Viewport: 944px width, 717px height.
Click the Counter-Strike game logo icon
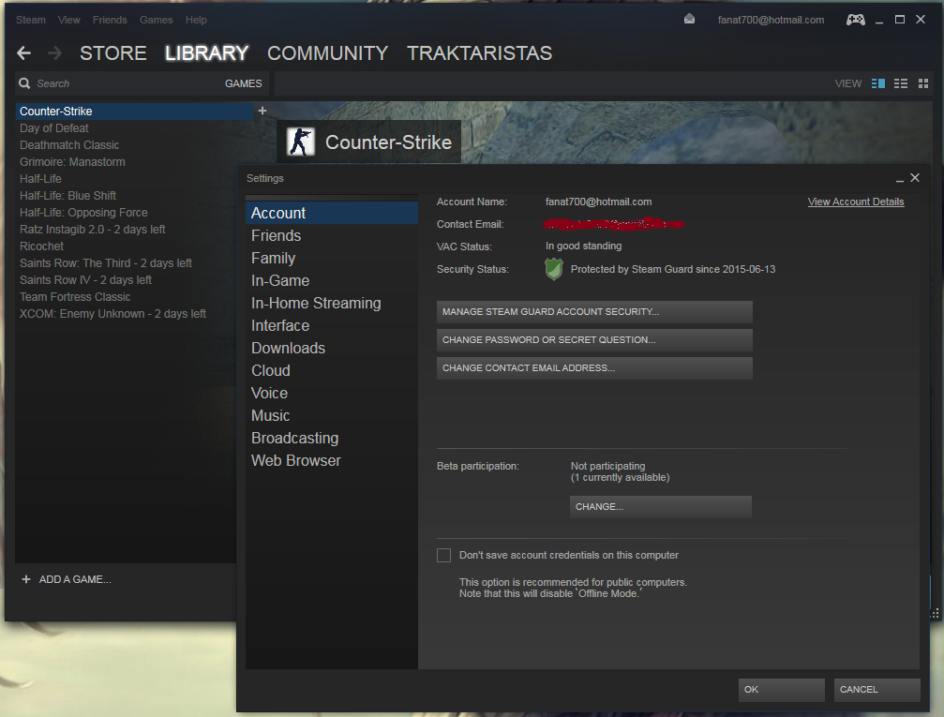(x=300, y=142)
